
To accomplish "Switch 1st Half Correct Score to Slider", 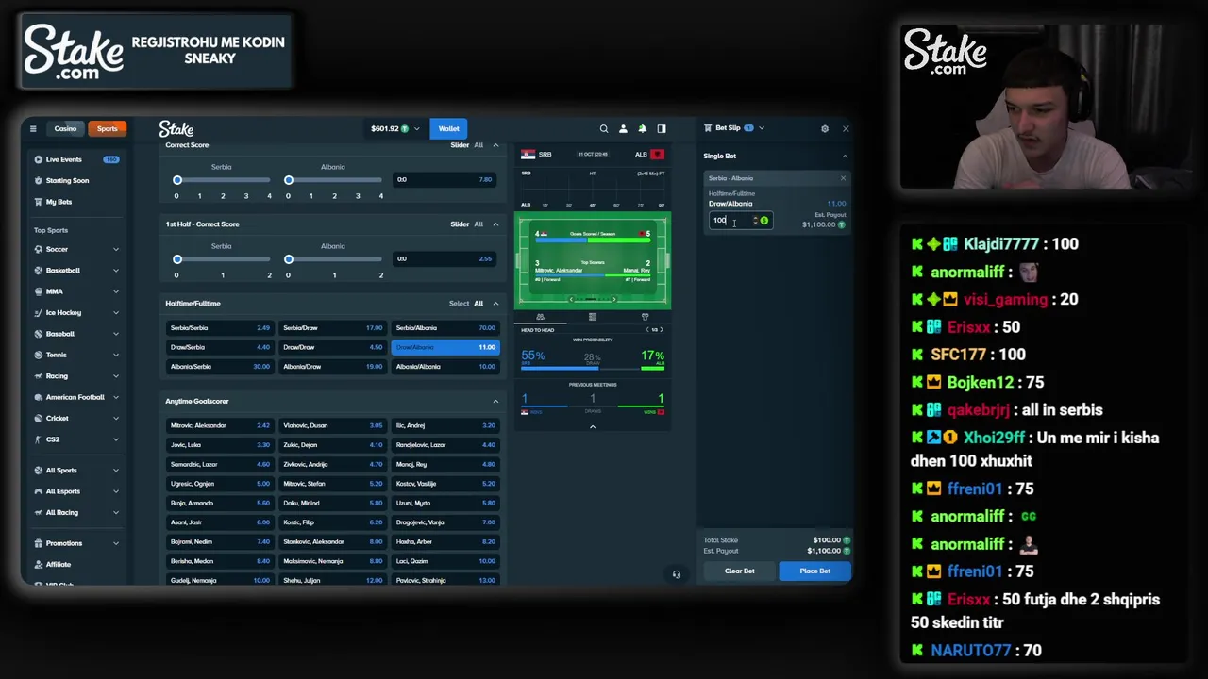I will [460, 224].
